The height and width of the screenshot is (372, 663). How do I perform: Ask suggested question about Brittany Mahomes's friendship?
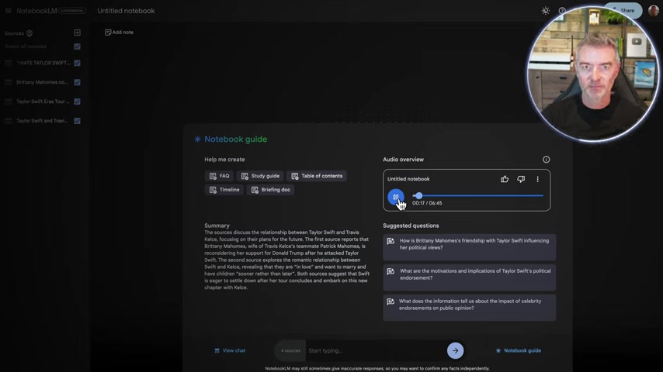(x=470, y=247)
